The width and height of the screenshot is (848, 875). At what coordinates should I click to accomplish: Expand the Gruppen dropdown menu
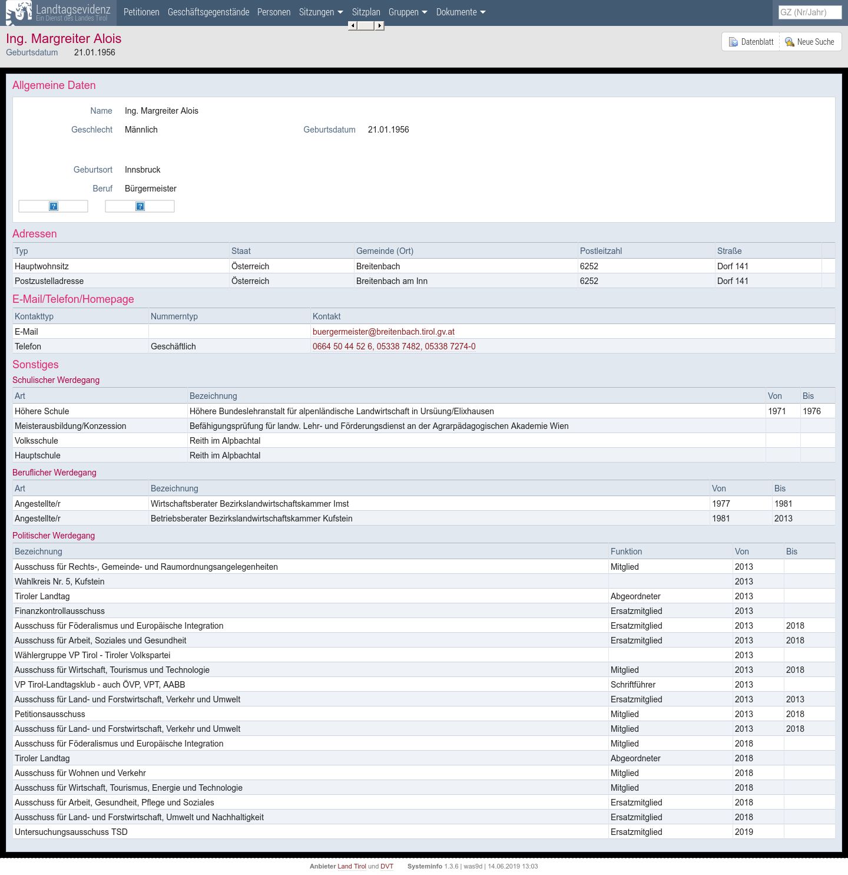(x=408, y=12)
